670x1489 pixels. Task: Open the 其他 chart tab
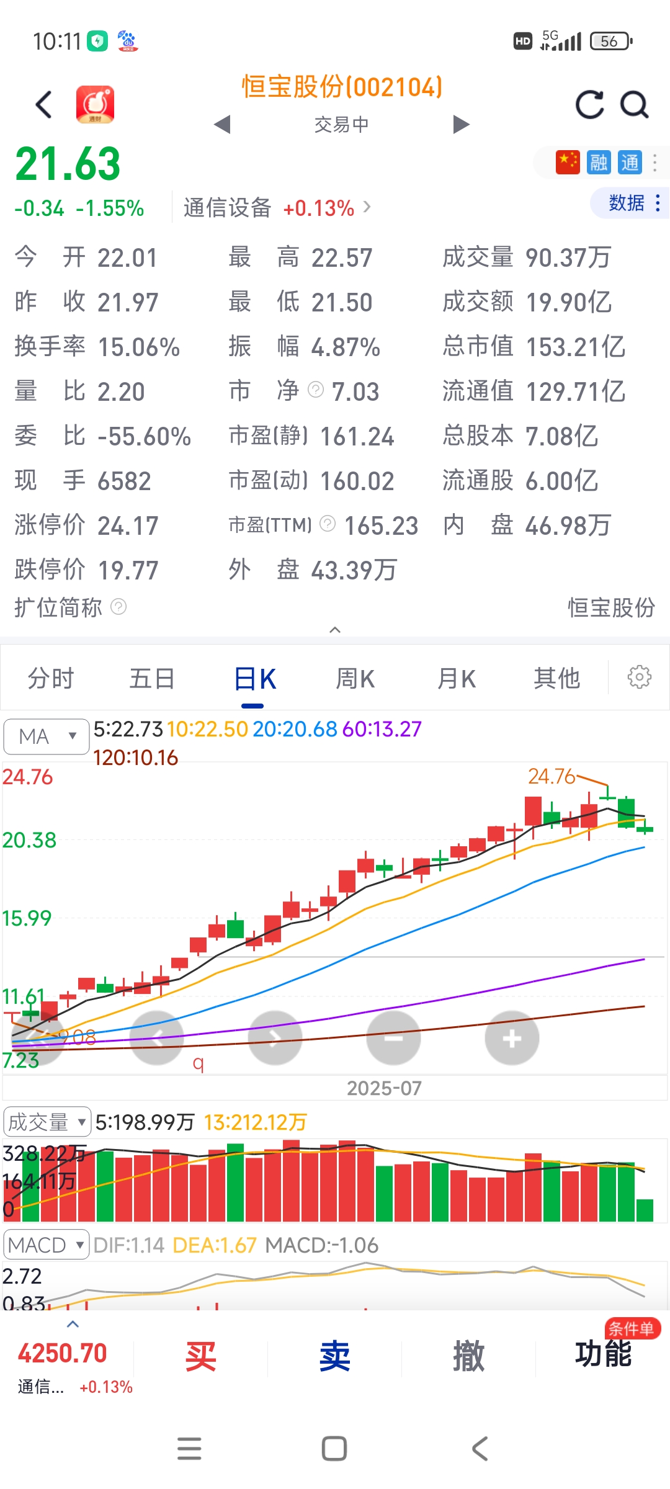pyautogui.click(x=556, y=678)
